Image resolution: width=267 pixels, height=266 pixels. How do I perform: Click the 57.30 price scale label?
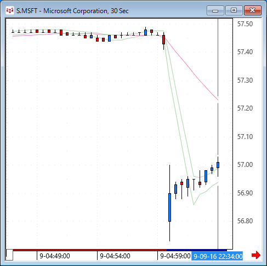(x=245, y=80)
